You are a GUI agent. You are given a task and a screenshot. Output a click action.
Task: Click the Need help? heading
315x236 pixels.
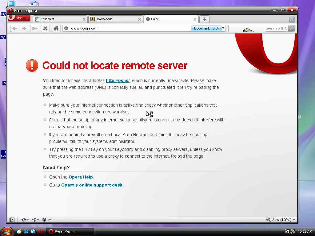click(x=56, y=167)
